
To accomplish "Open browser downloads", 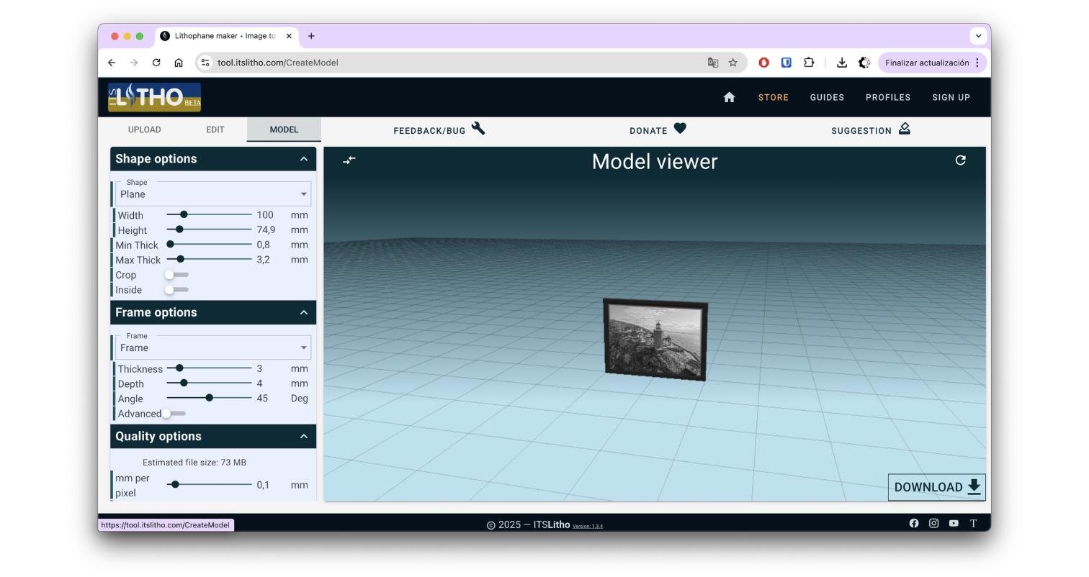I will (841, 63).
